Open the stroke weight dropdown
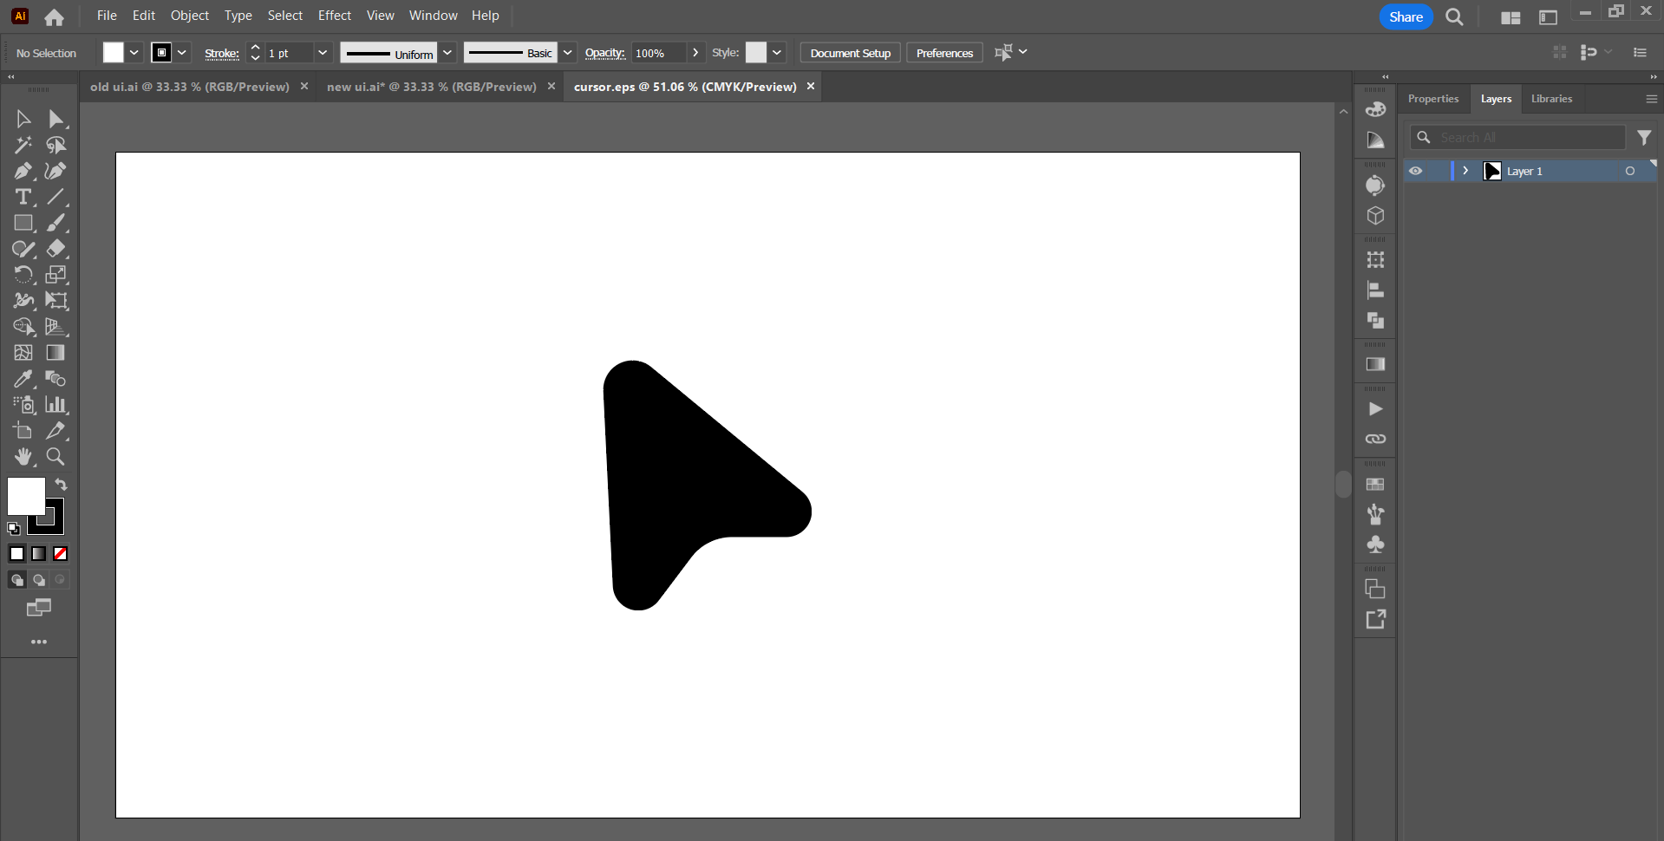 click(323, 53)
